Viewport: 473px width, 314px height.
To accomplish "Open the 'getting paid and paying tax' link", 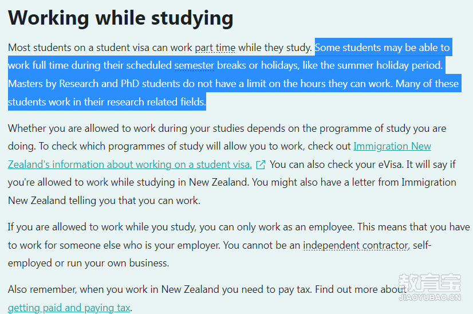I will [69, 308].
